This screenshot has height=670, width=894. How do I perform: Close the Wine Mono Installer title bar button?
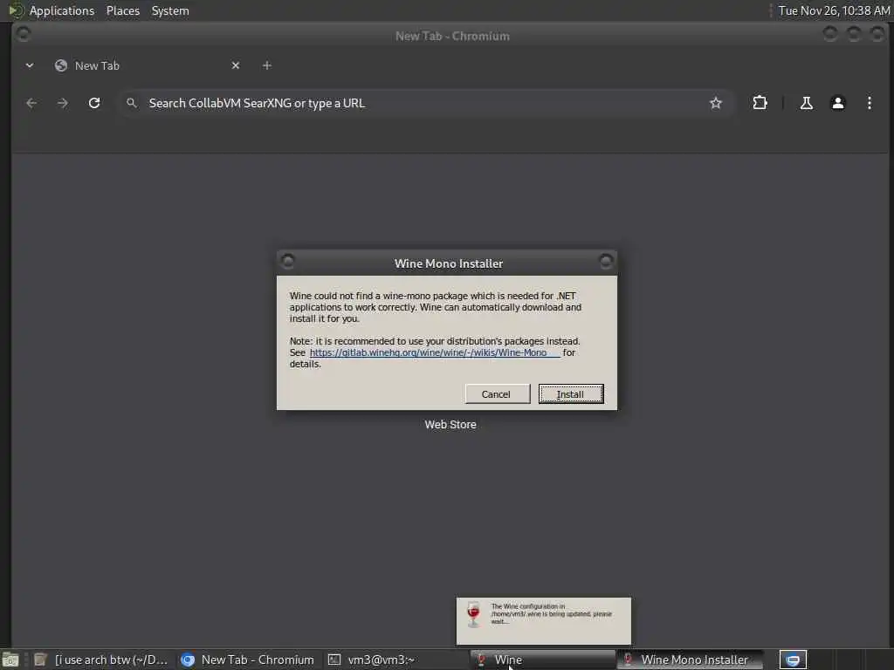[606, 261]
